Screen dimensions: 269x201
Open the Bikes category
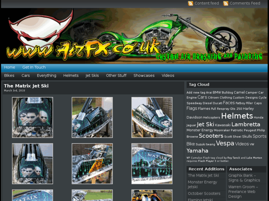pyautogui.click(x=9, y=76)
